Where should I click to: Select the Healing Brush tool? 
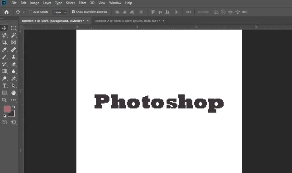pos(13,50)
